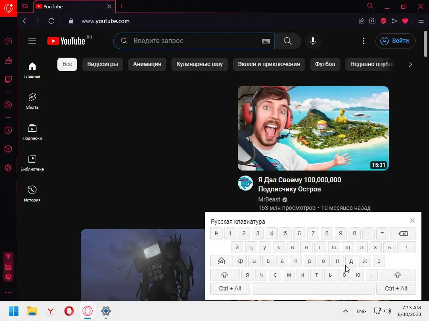Click the www.youtube.com address bar
Viewport: 429px width, 321px height.
105,21
